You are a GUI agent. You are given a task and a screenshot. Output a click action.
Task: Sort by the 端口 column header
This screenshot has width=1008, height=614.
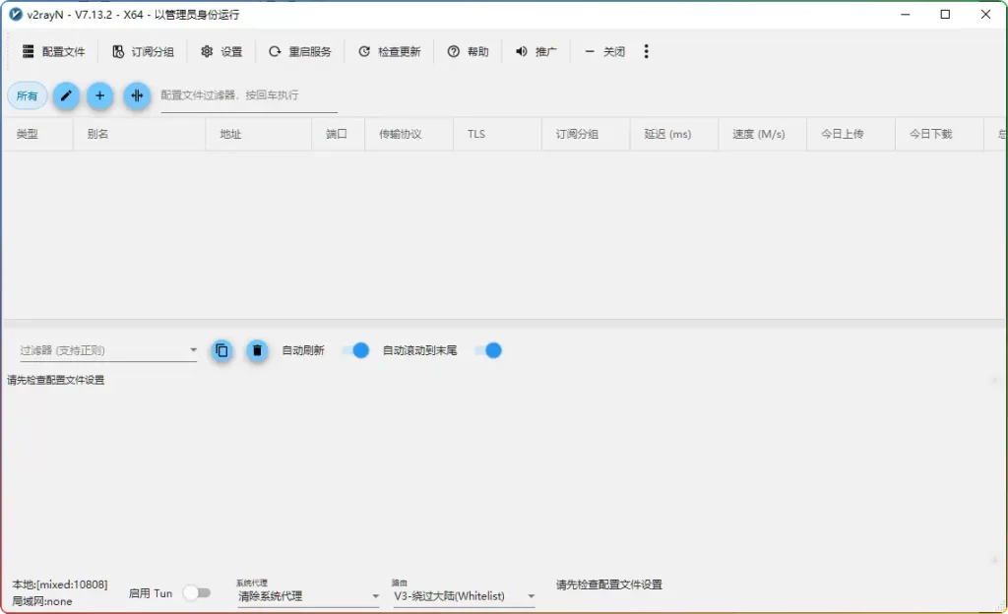(337, 134)
